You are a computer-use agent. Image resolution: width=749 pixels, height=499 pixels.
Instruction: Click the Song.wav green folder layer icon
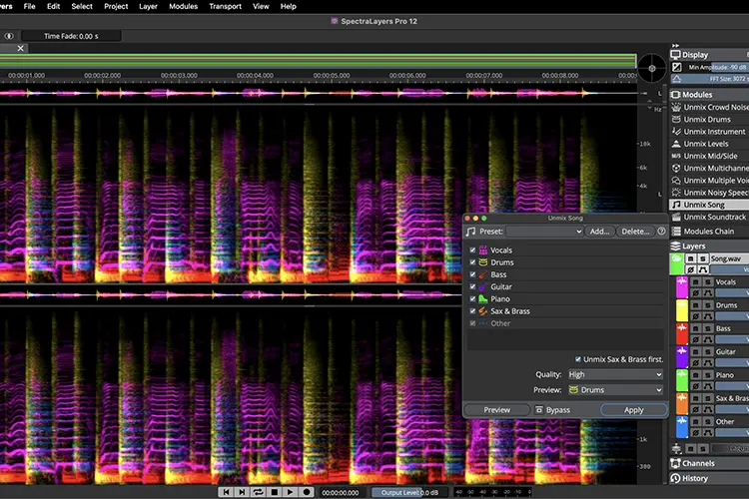[676, 264]
